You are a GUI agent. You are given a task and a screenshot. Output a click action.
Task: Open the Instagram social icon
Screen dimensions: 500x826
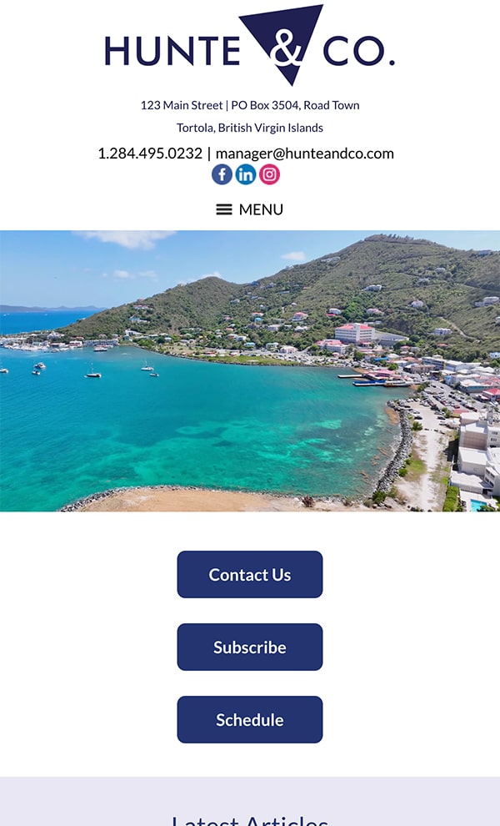click(269, 174)
